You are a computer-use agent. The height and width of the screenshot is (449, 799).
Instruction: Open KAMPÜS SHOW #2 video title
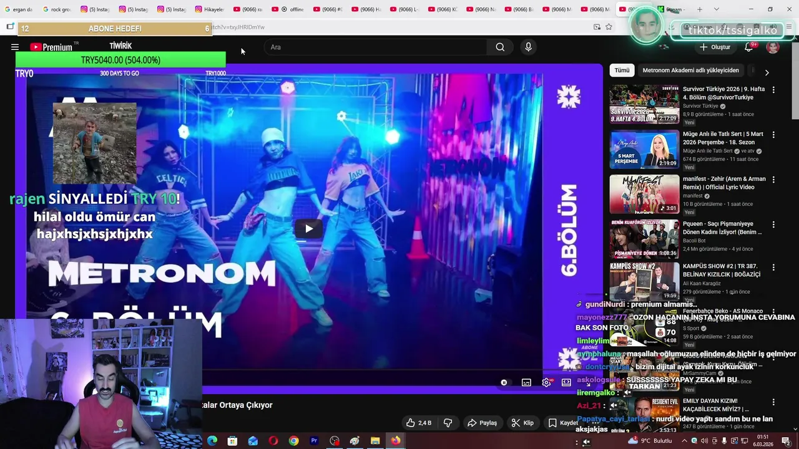pos(722,270)
